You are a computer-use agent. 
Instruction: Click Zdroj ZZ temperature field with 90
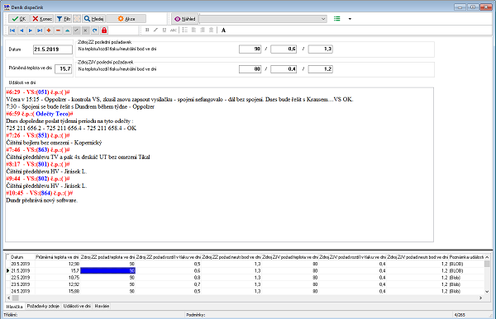coord(250,49)
